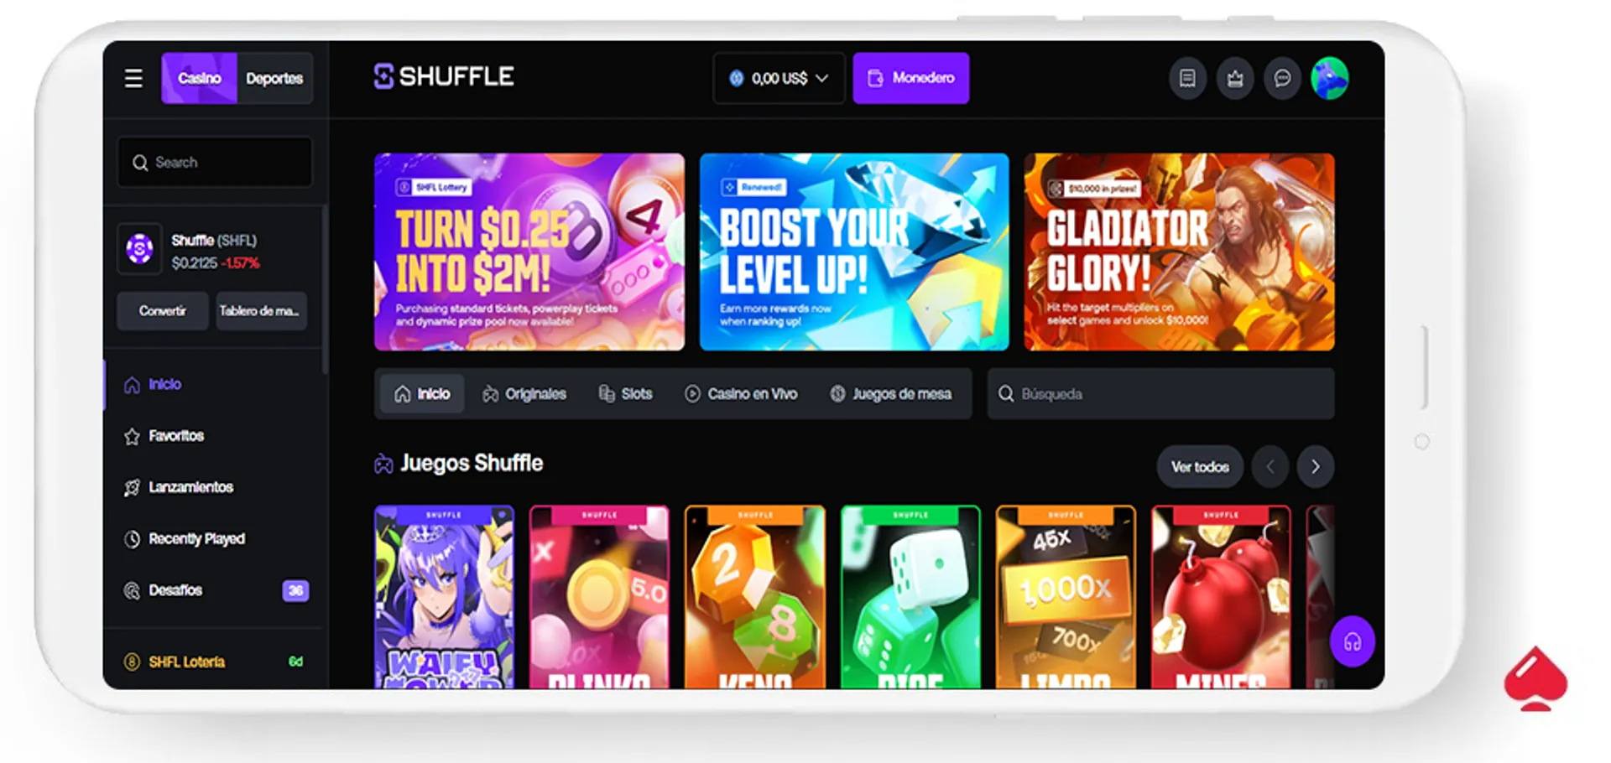This screenshot has height=763, width=1611.
Task: Show previous games with left chevron
Action: [x=1270, y=467]
